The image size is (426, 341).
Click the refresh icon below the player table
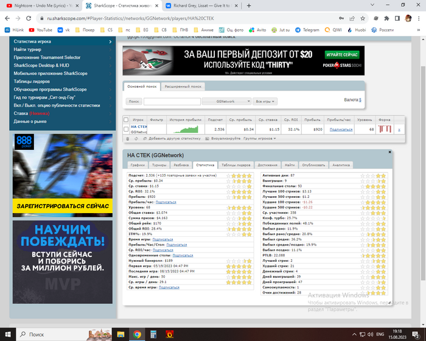click(136, 139)
